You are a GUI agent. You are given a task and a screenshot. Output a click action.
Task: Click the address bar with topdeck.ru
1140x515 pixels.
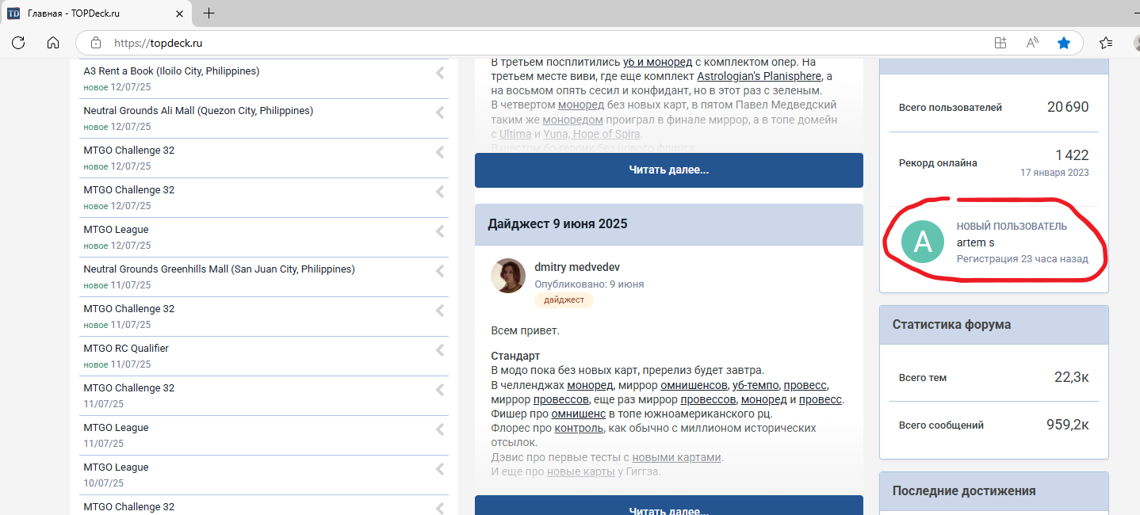[x=539, y=43]
